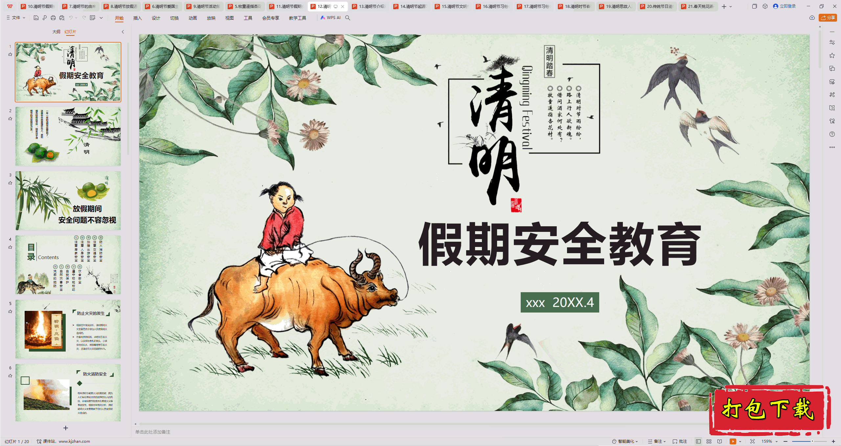This screenshot has width=841, height=446.
Task: Switch to slide sorter grid view
Action: pos(709,441)
